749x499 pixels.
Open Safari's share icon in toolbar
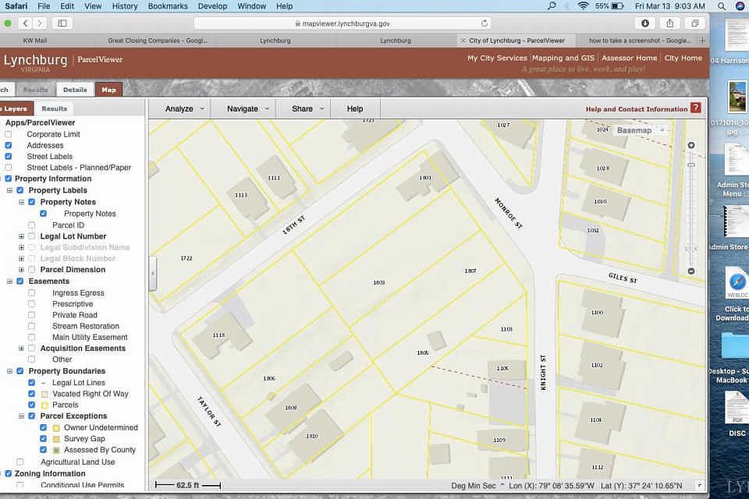(669, 23)
